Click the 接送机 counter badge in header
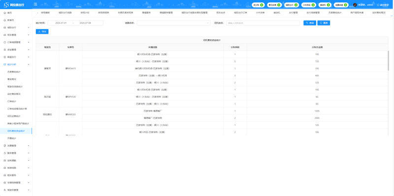Image resolution: width=394 pixels, height=196 pixels. click(325, 5)
